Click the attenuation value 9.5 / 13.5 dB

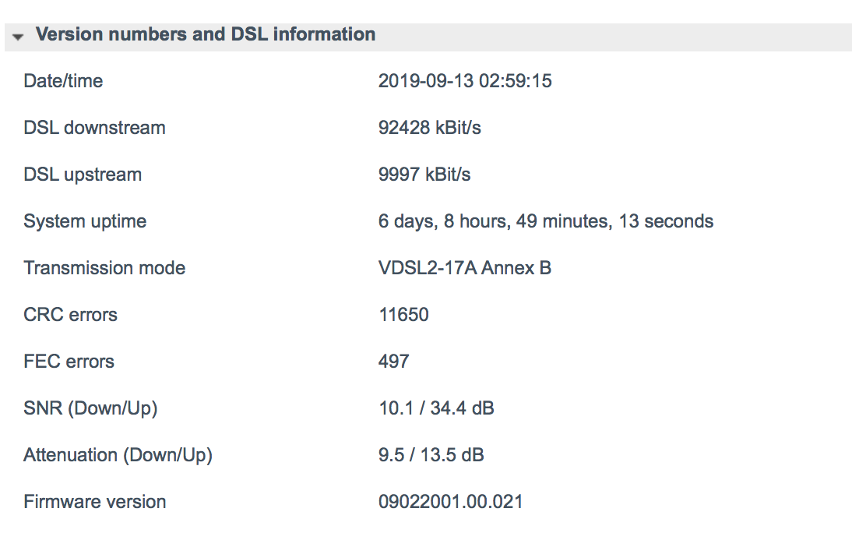[x=431, y=455]
